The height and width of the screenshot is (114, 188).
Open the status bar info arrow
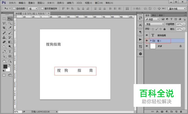click(x=57, y=112)
